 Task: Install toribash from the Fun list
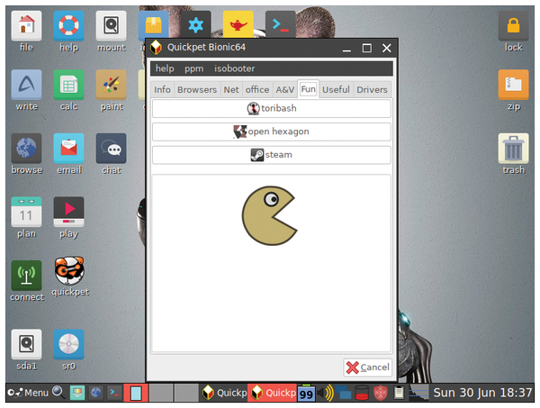pyautogui.click(x=272, y=108)
